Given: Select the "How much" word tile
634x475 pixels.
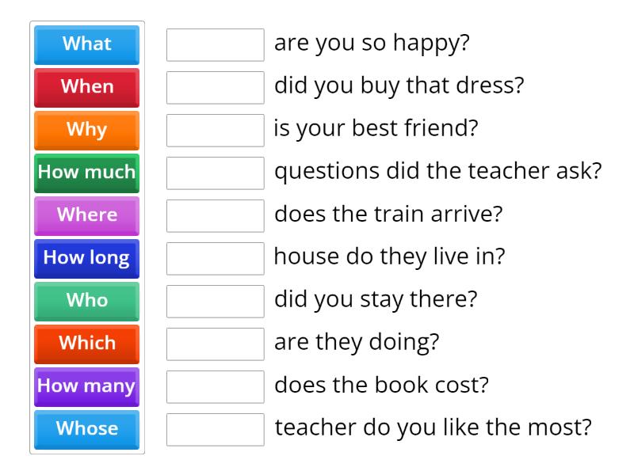Looking at the screenshot, I should [x=86, y=173].
